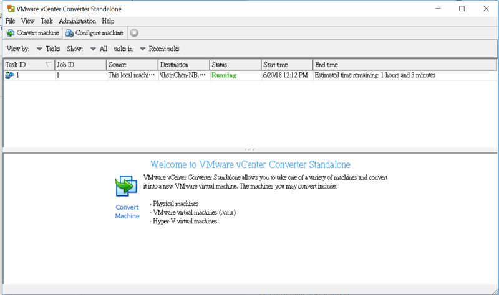
Task: Click the pane splitter grip dots
Action: tap(249, 149)
